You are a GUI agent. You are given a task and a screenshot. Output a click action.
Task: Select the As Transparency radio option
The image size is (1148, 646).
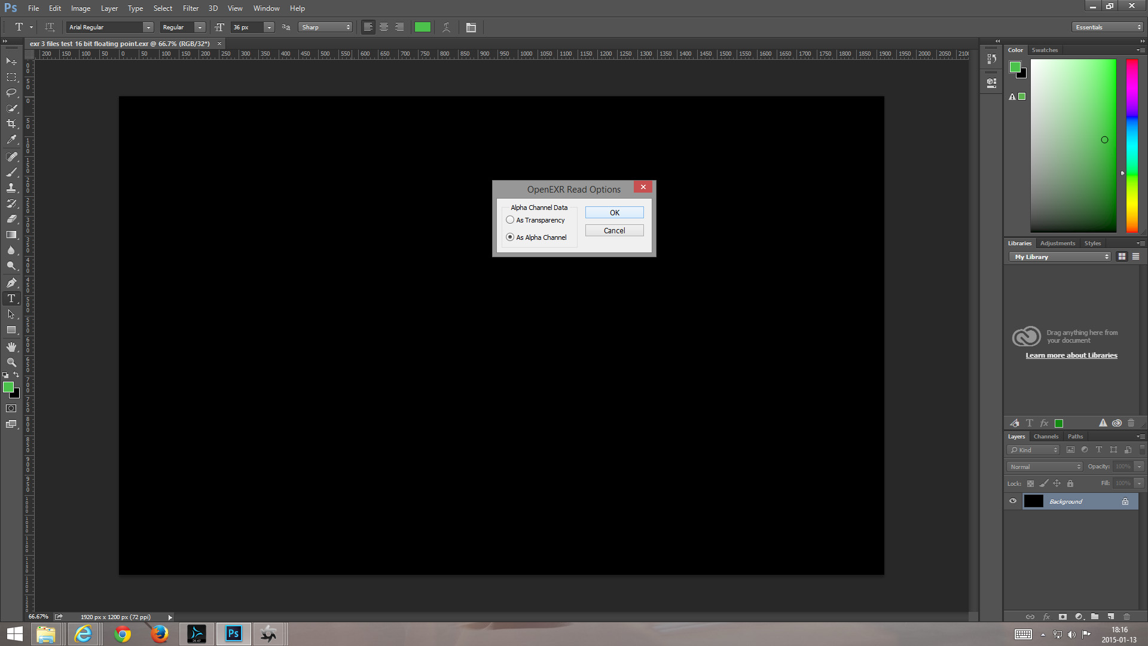[510, 220]
